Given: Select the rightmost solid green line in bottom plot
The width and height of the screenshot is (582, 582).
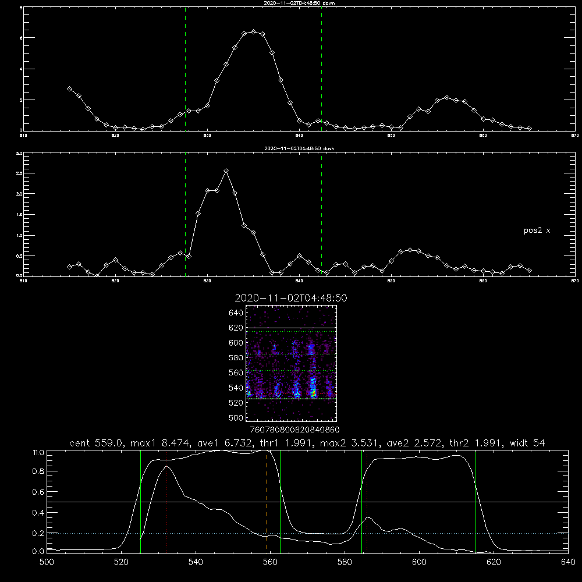Looking at the screenshot, I should [x=475, y=501].
